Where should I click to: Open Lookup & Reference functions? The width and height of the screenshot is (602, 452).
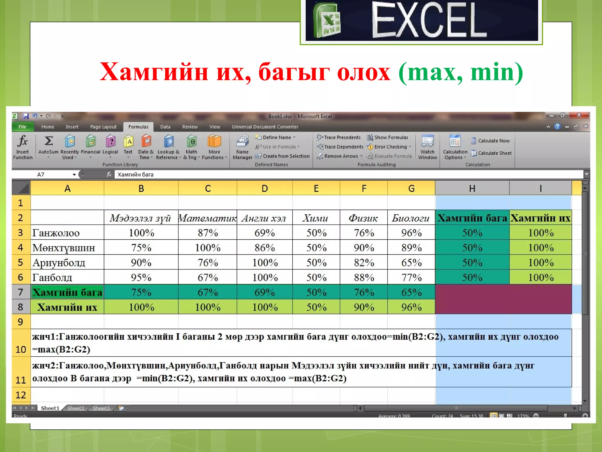(x=168, y=147)
